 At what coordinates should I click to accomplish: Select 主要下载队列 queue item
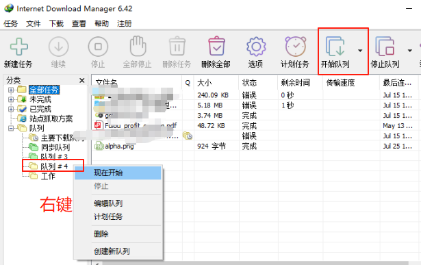tap(62, 138)
